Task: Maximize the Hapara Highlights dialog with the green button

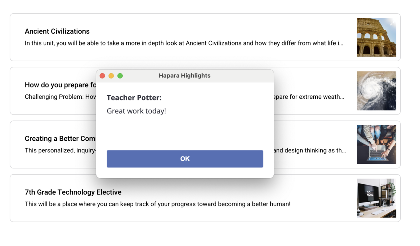Action: (x=120, y=76)
